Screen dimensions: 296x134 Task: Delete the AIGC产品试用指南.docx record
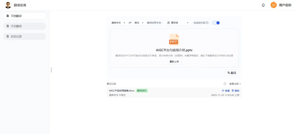click(x=235, y=91)
